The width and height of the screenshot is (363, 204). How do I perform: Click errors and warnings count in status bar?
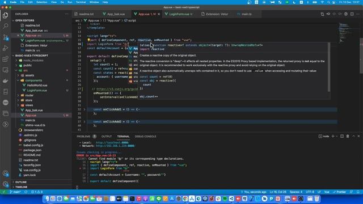(37, 192)
